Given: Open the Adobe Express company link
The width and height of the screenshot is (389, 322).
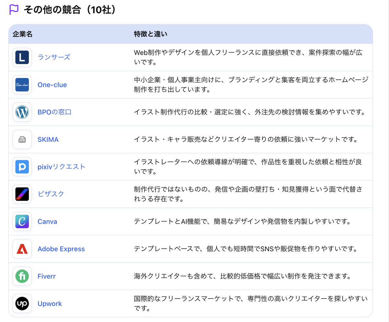Looking at the screenshot, I should click(61, 249).
